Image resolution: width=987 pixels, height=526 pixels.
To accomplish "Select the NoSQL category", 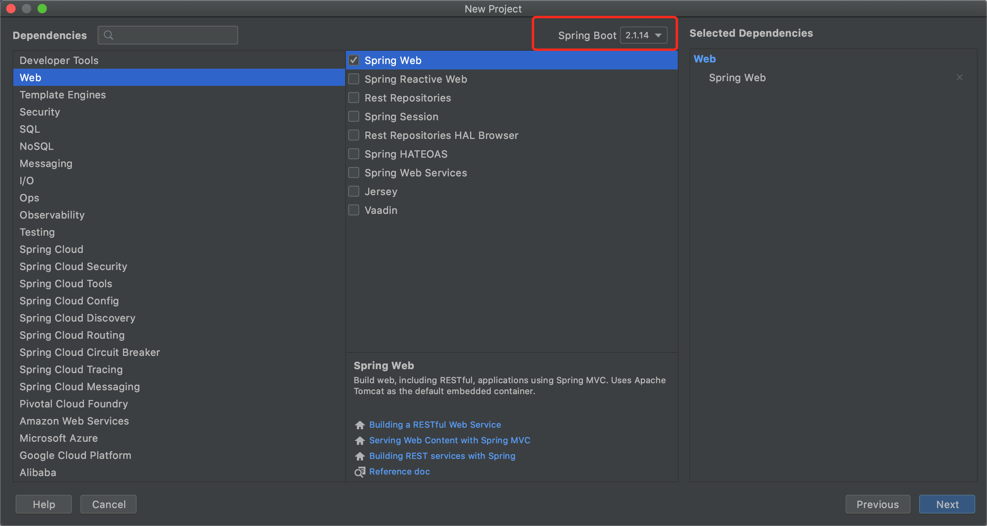I will (179, 146).
